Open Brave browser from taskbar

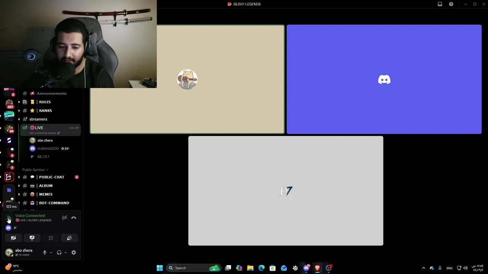click(x=317, y=268)
